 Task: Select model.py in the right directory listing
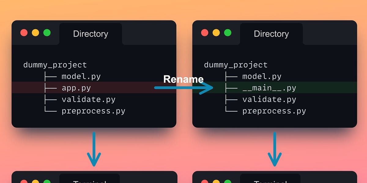[x=262, y=76]
